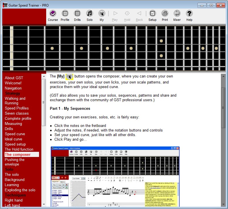
Task: Click the upper twelfth-fret marker dot
Action: (161, 41)
